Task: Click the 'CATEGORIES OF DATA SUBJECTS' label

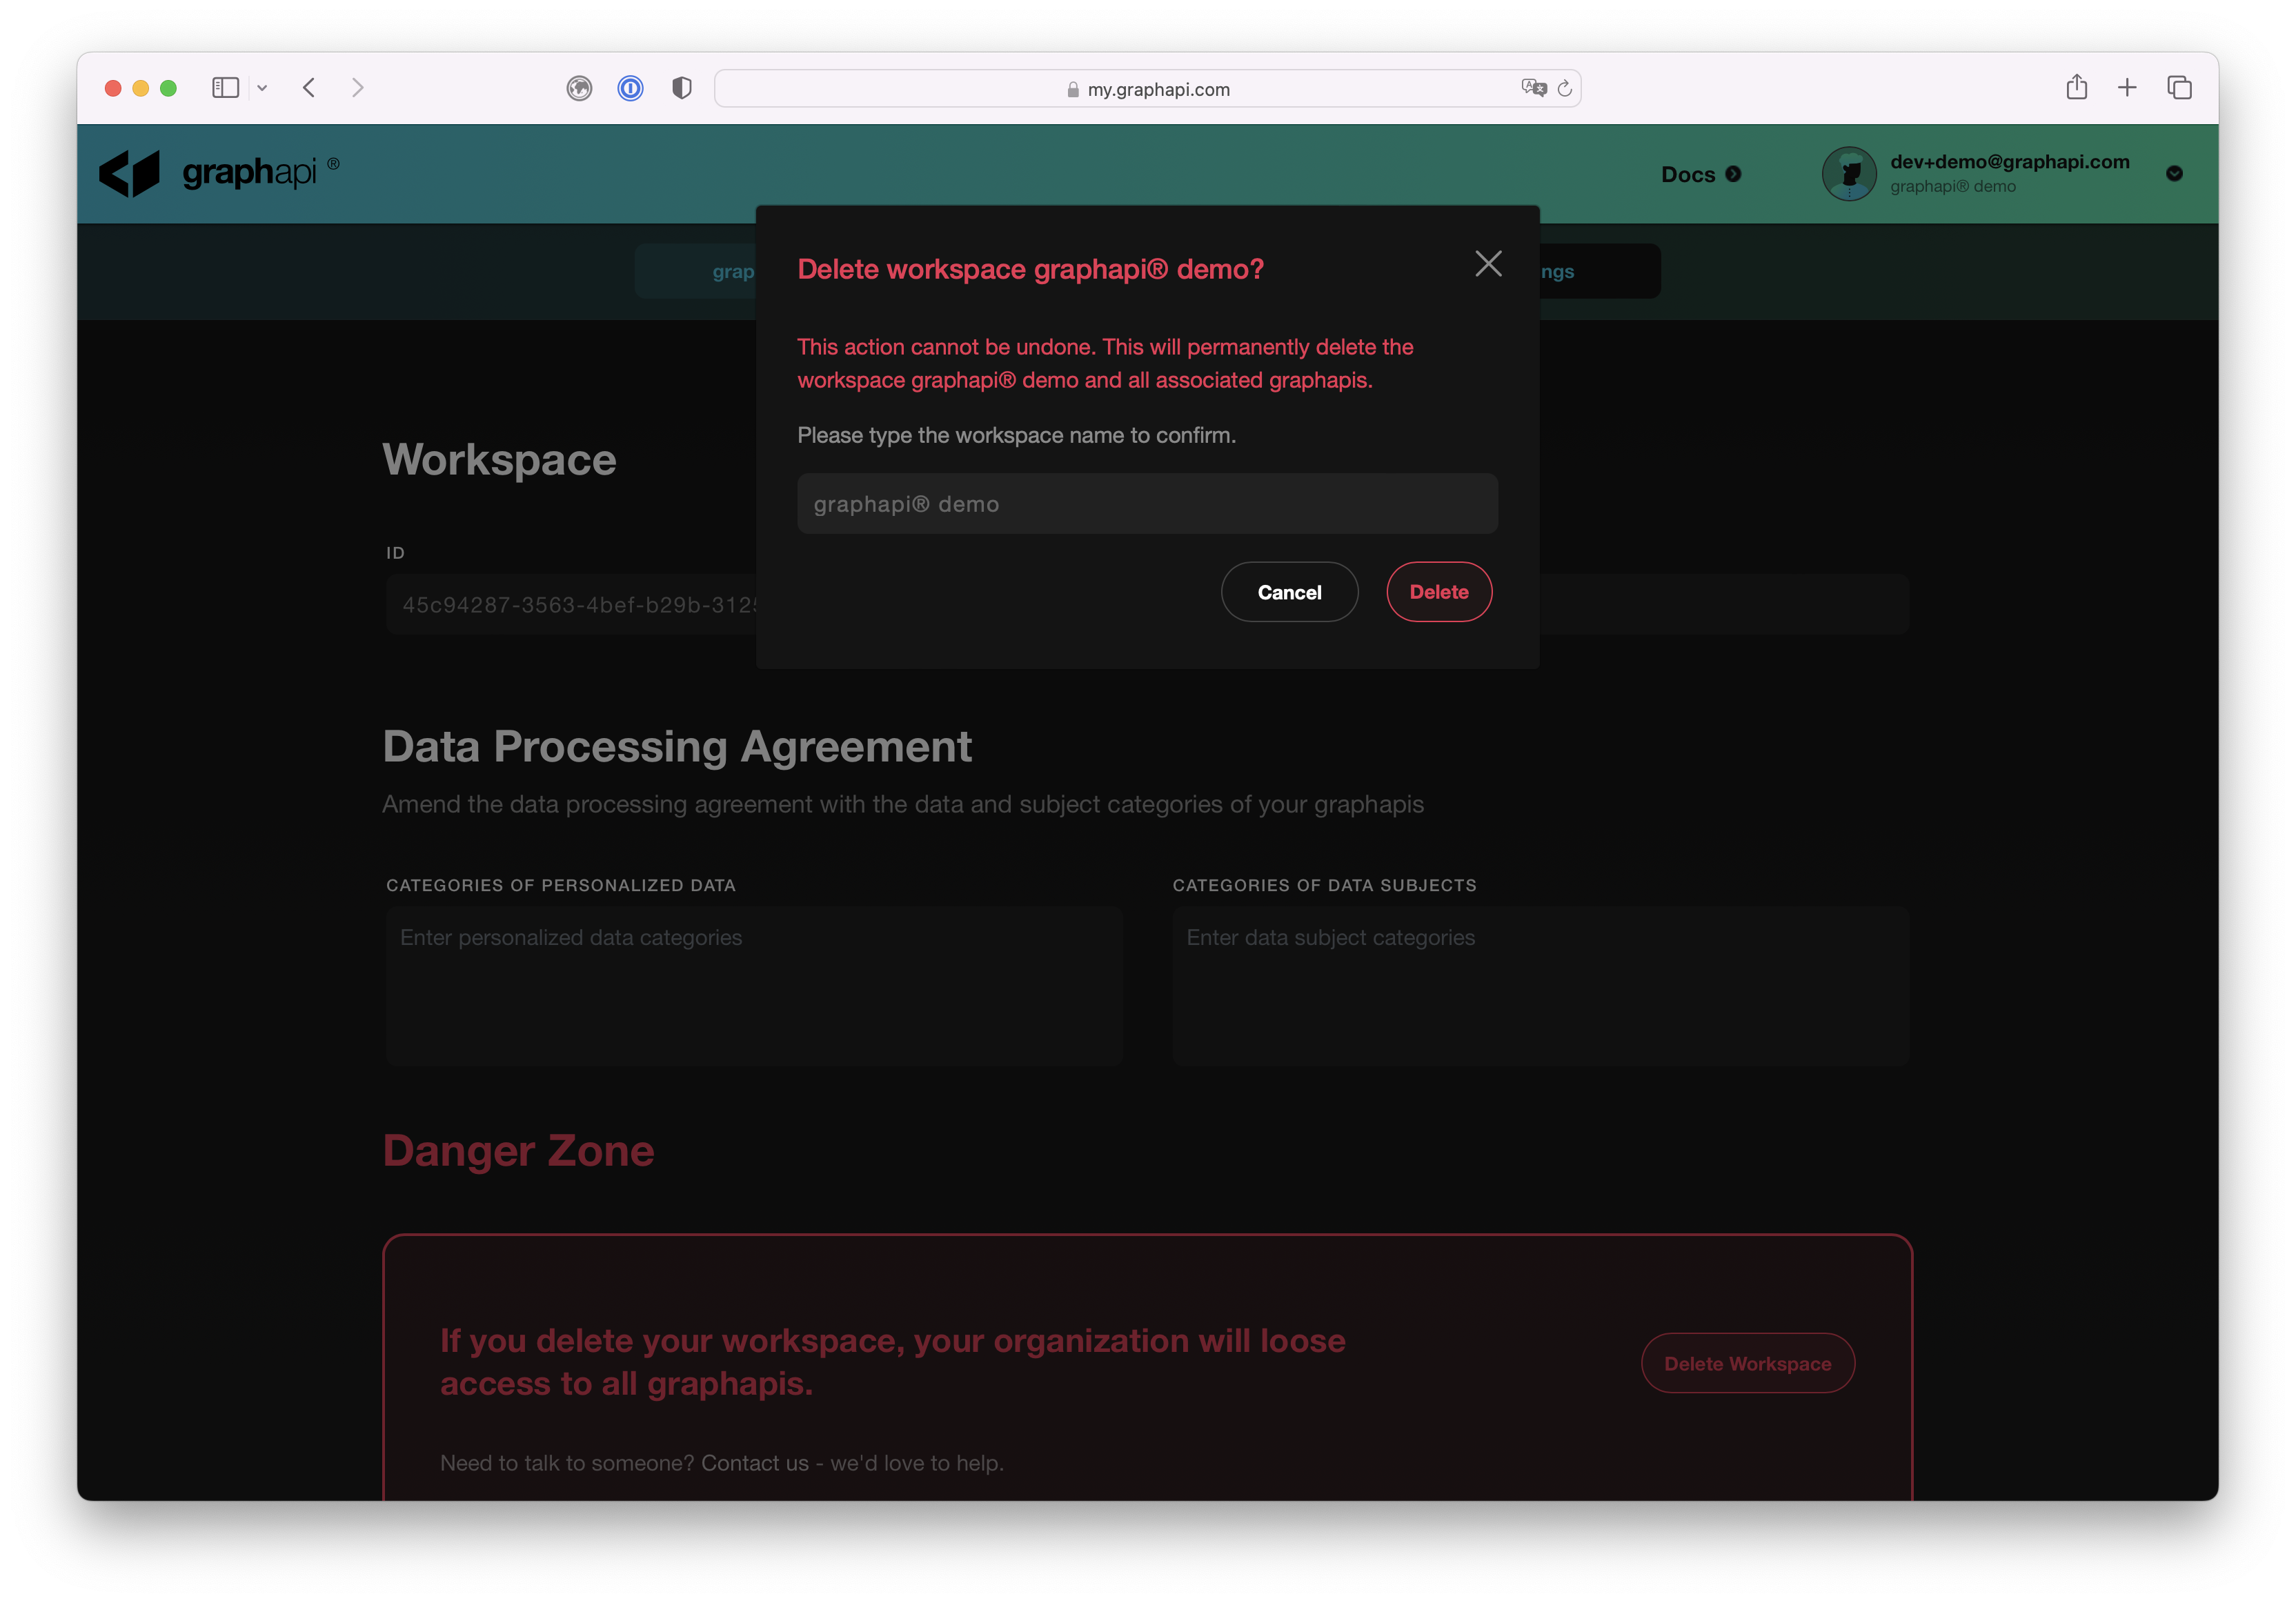Action: click(x=1324, y=885)
